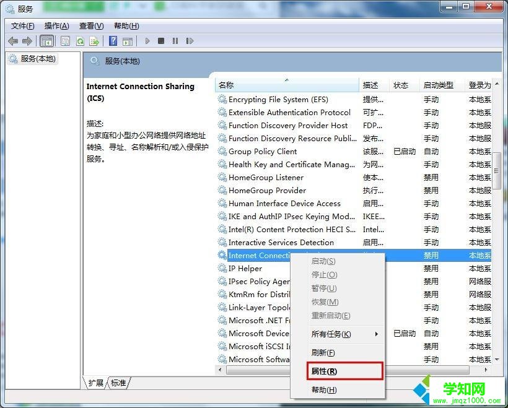Open the 查看 menu
The height and width of the screenshot is (408, 508).
coord(90,26)
